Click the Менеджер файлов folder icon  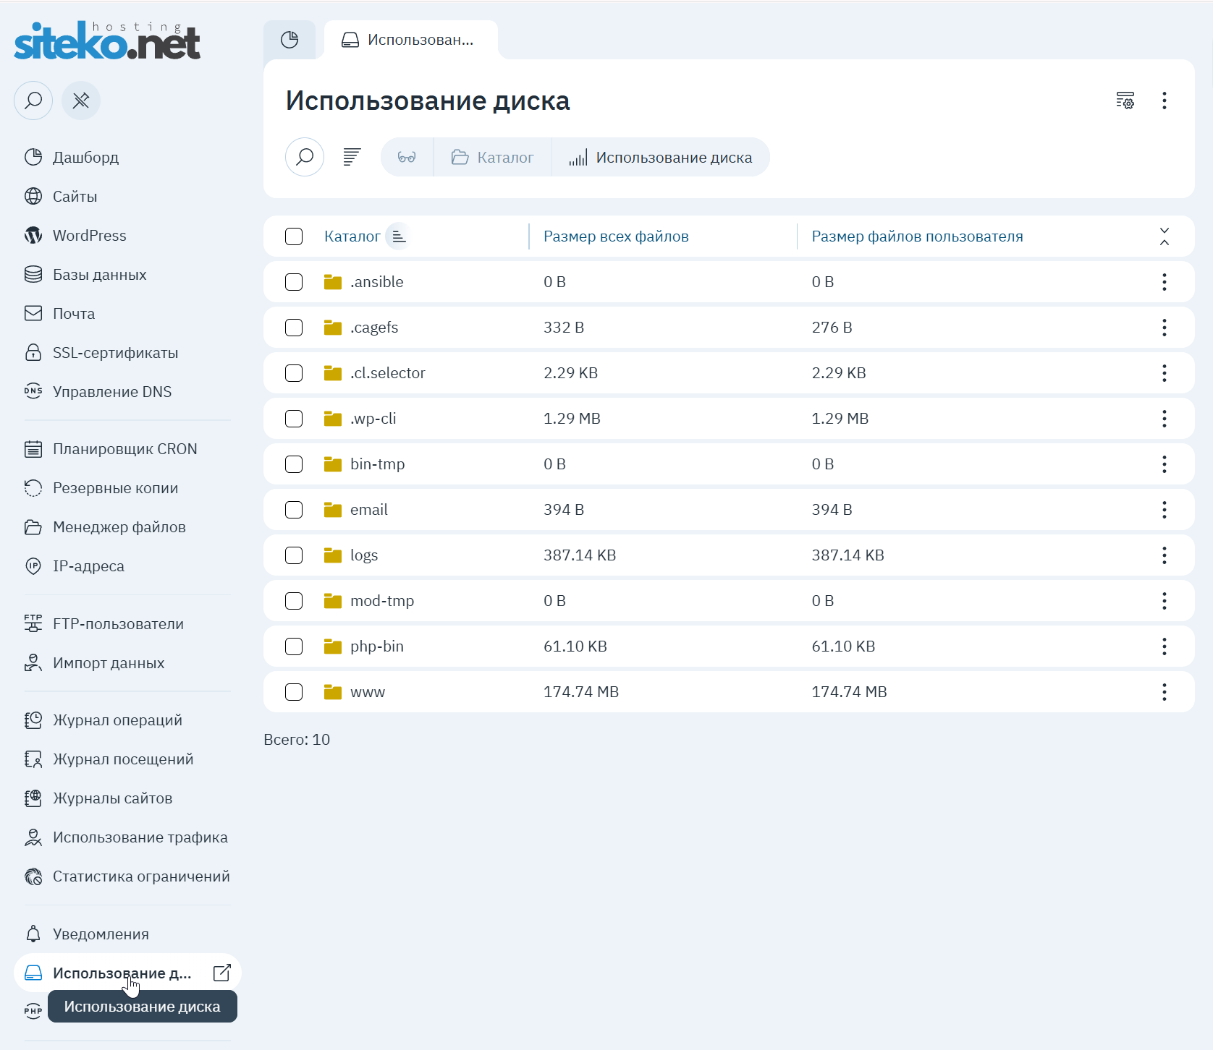[33, 527]
